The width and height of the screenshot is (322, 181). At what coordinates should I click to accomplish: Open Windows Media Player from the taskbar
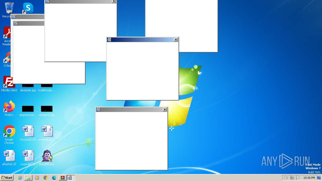point(37,178)
